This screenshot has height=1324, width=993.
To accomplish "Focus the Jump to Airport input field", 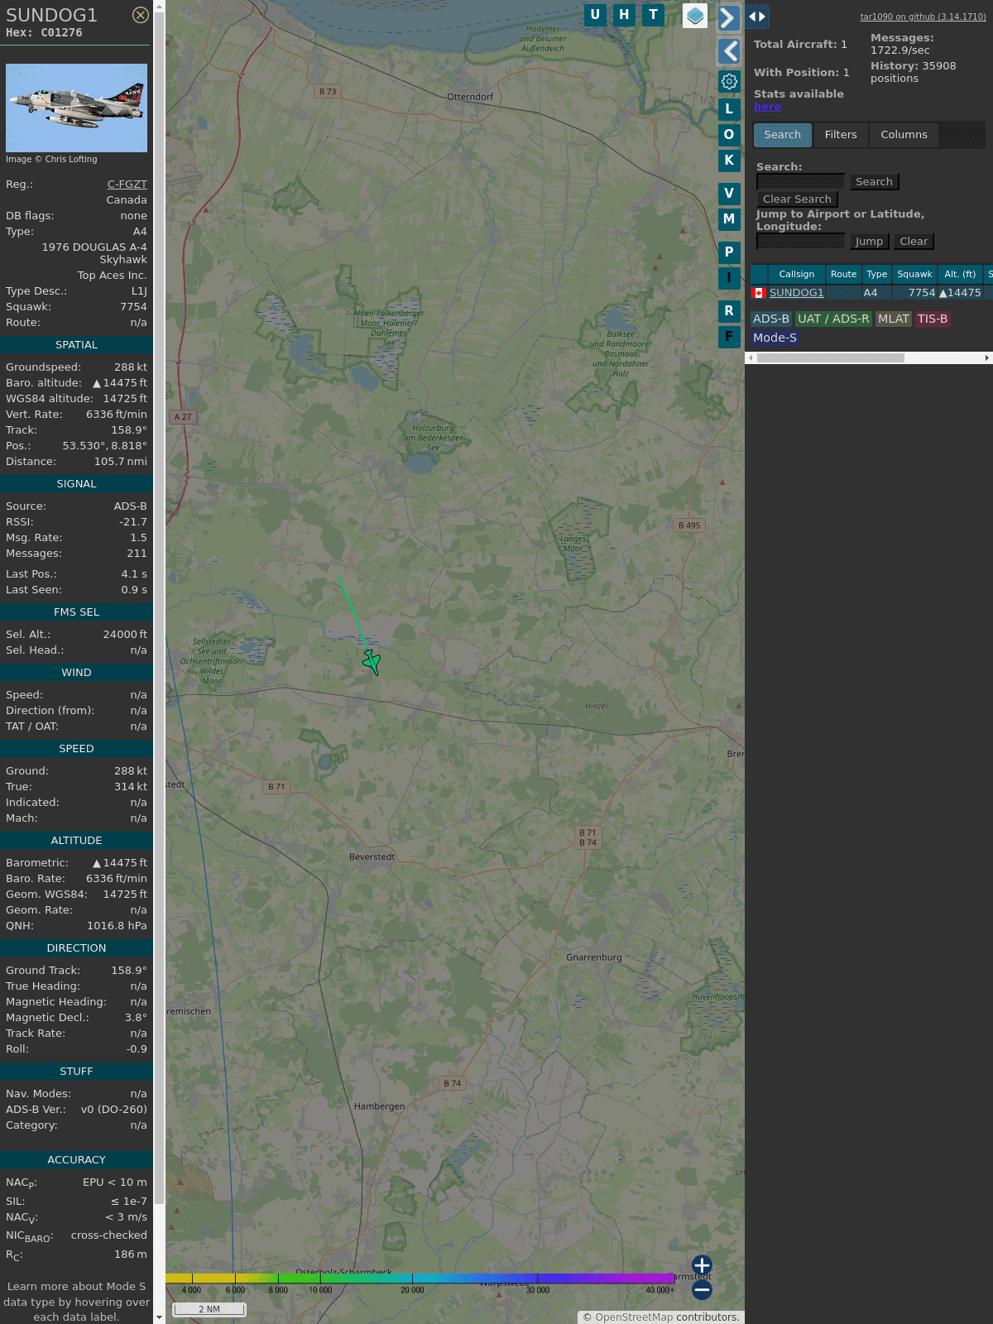I will pos(800,242).
